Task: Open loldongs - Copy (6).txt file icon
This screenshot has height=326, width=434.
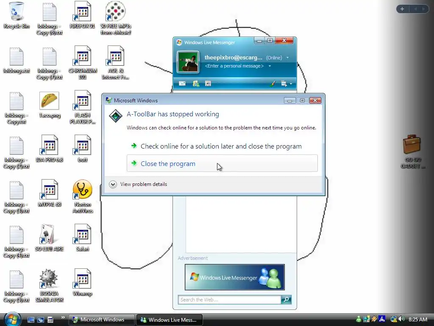Action: click(50, 11)
